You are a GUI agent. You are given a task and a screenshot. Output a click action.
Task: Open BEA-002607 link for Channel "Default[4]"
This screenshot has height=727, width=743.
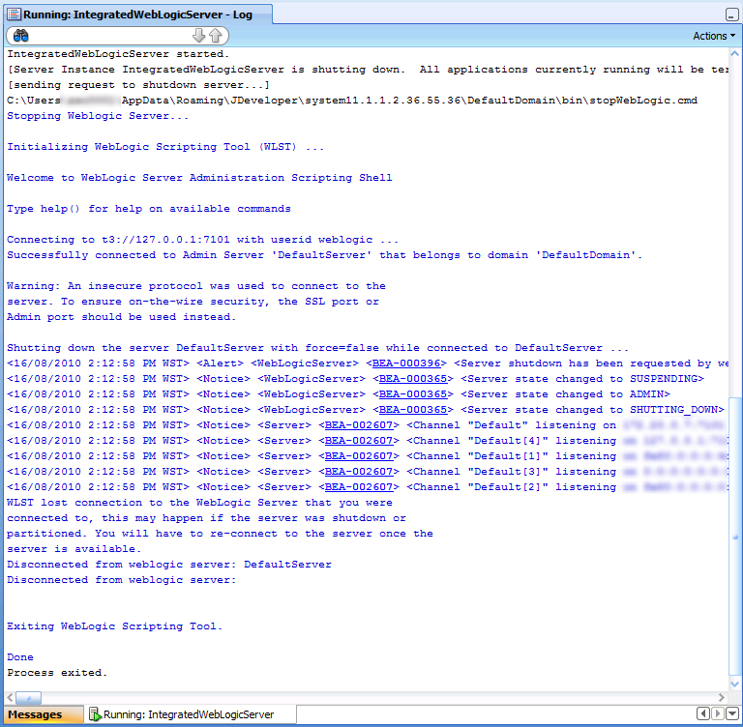click(x=359, y=441)
